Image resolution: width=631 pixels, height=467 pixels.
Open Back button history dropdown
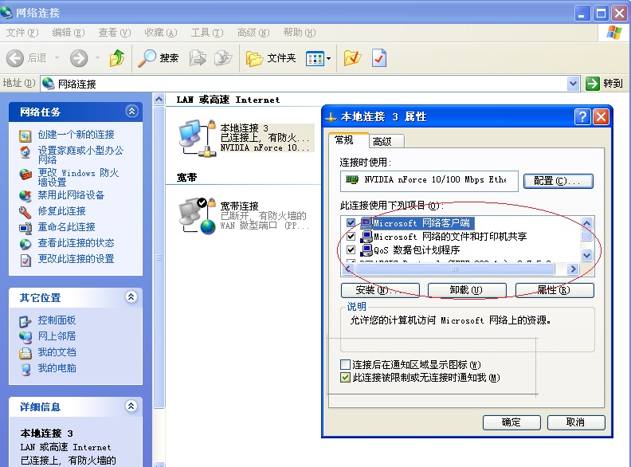tap(57, 58)
